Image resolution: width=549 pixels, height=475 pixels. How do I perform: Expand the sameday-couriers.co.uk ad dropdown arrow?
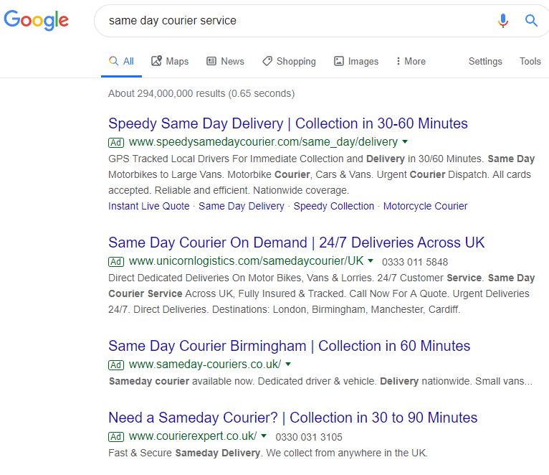288,365
